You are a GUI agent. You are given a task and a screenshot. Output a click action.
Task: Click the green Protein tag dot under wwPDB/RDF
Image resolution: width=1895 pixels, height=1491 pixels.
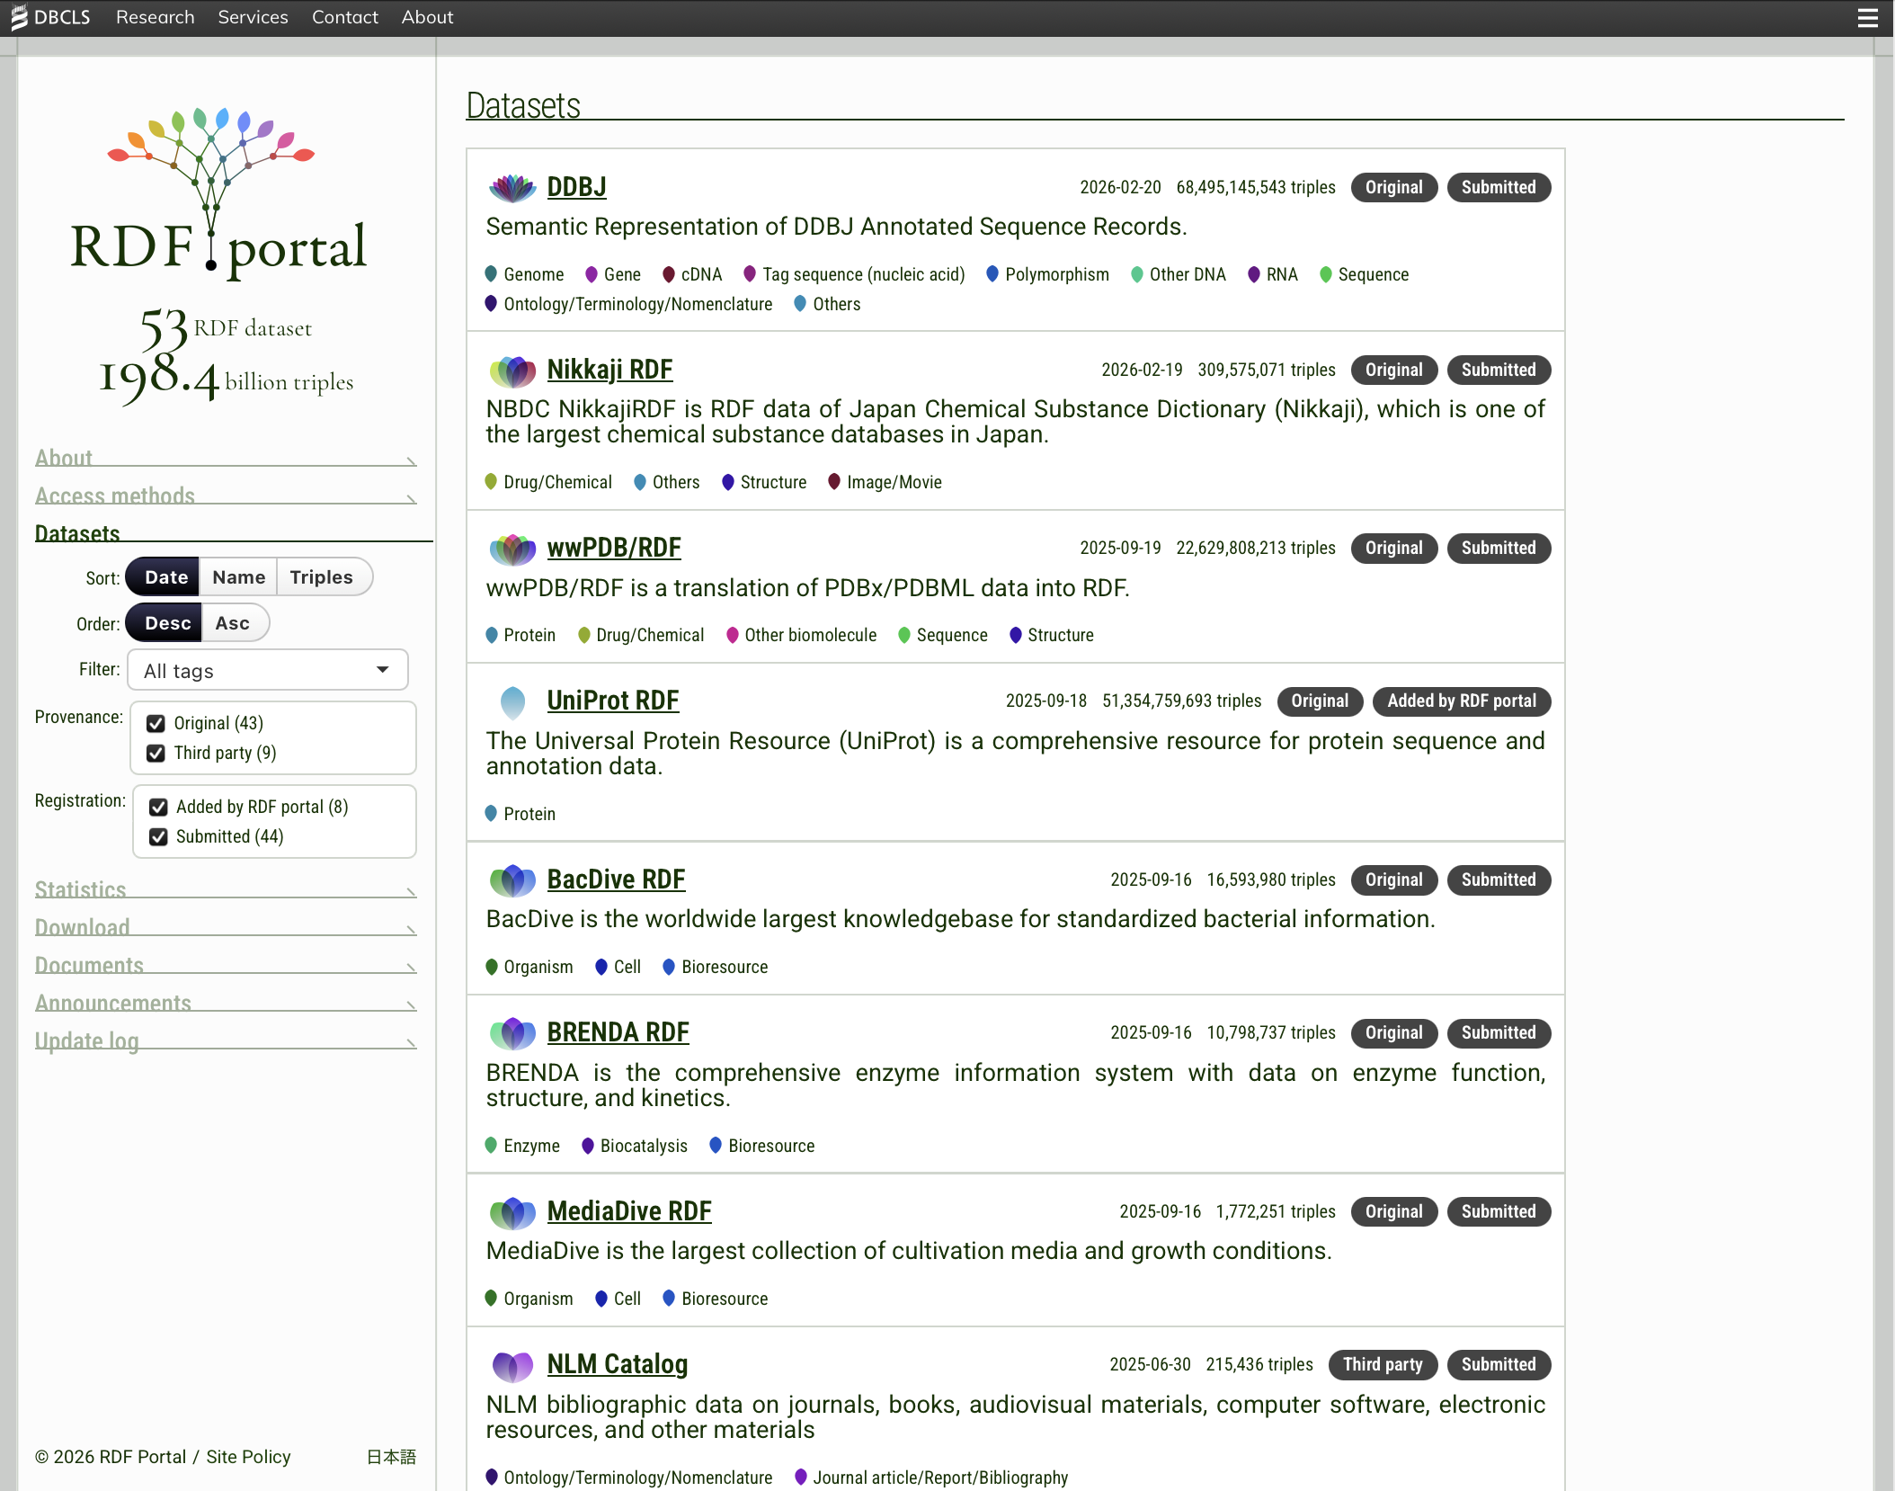click(x=492, y=635)
